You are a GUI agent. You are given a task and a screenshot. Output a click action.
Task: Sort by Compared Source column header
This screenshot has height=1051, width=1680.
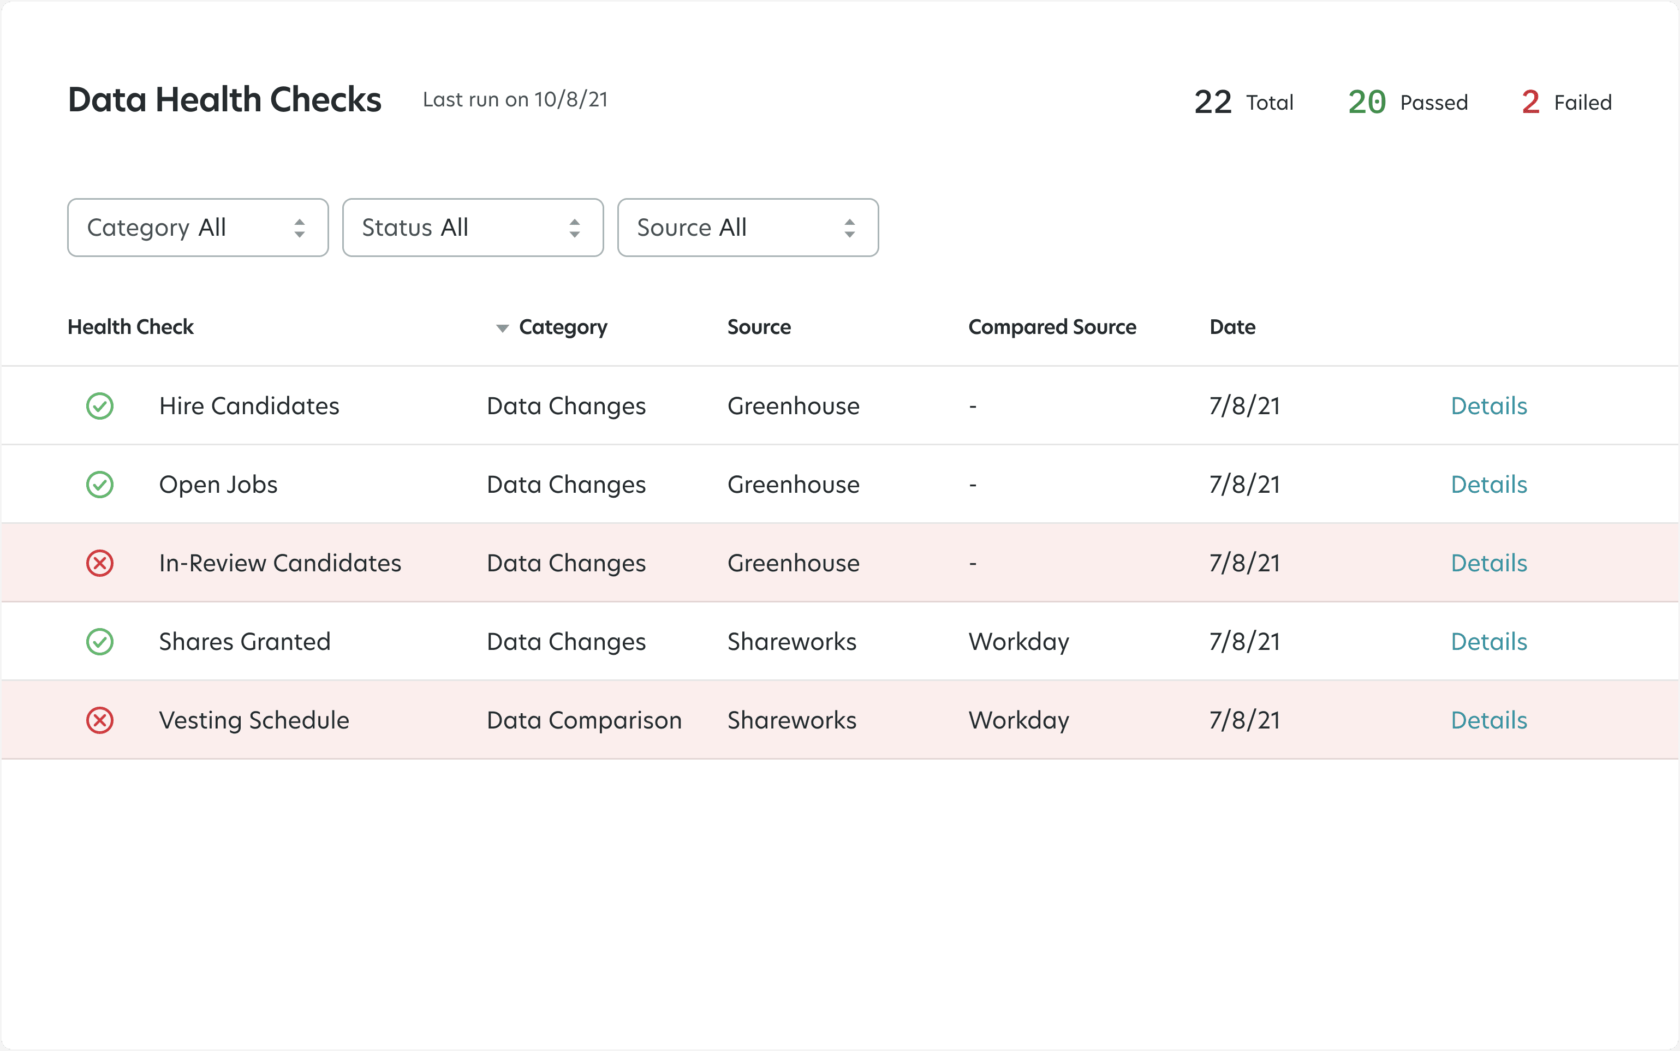point(1052,327)
